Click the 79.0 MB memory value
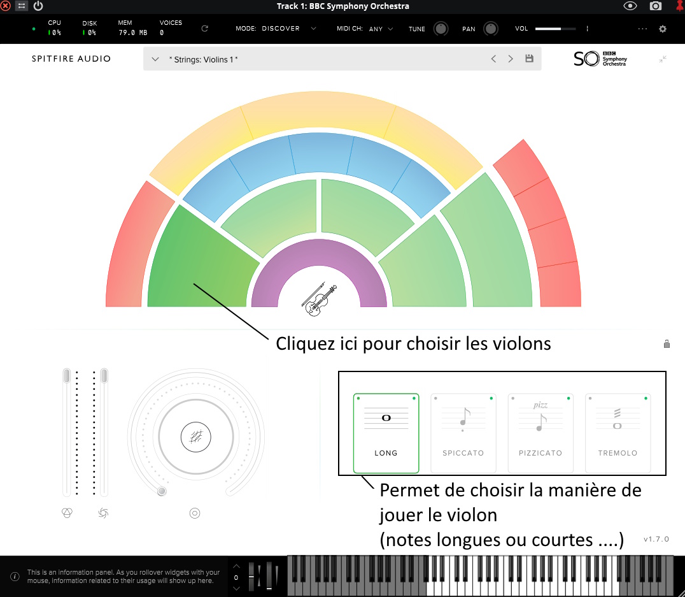Screen dimensions: 685x597 click(x=133, y=32)
